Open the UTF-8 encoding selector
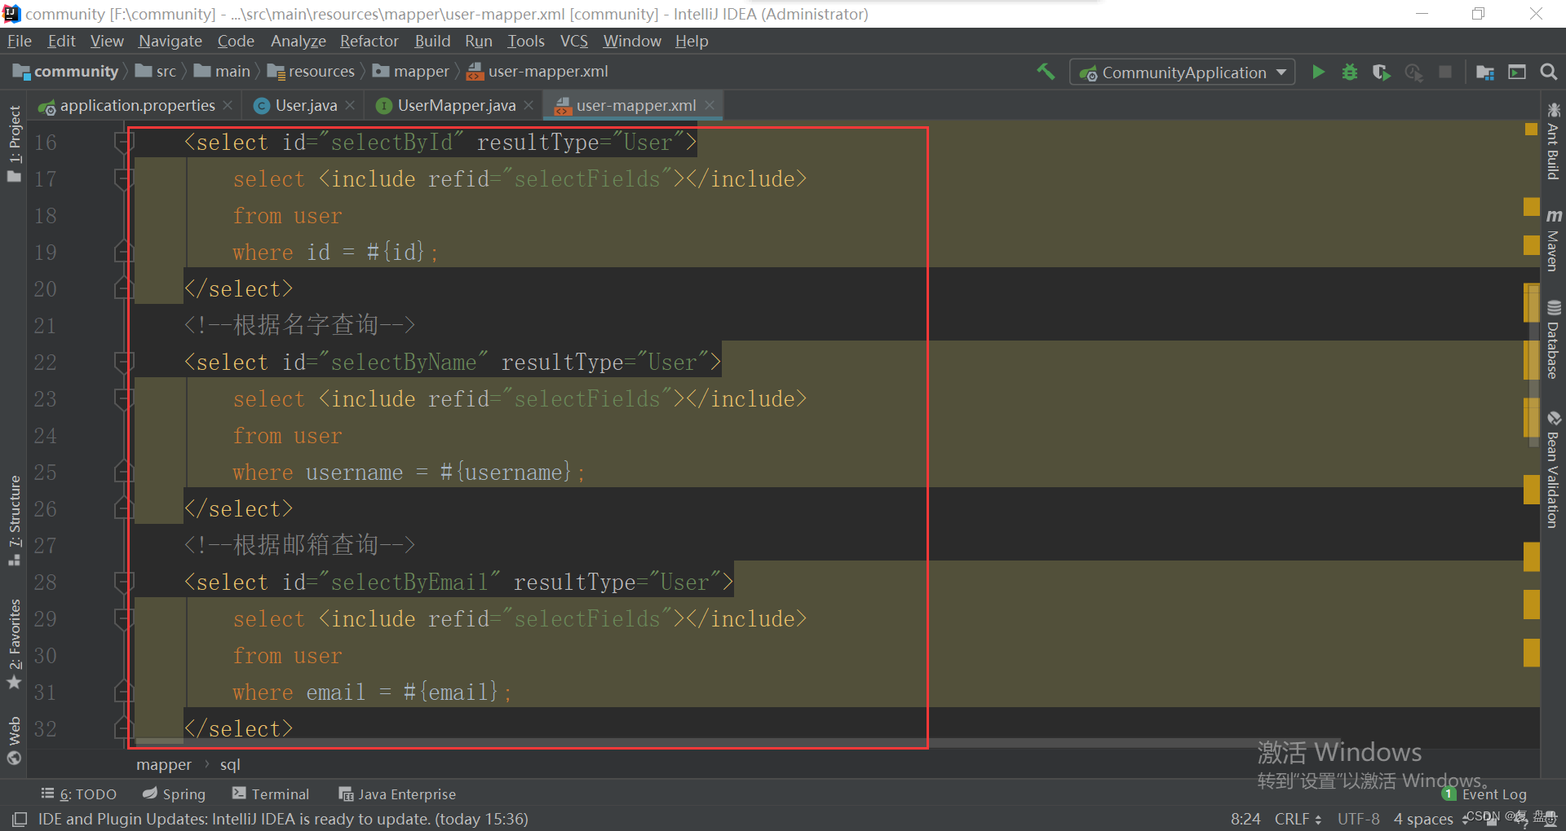 click(1358, 819)
